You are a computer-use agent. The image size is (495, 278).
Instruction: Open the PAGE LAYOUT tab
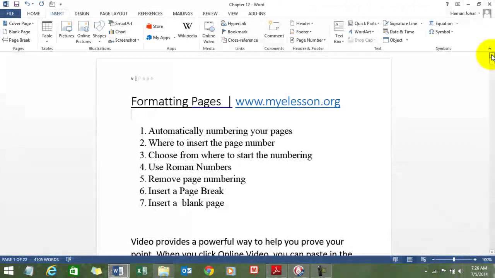click(x=114, y=14)
